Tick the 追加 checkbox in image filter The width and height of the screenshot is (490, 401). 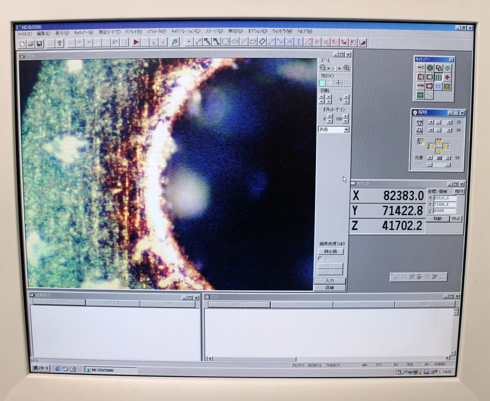320,259
